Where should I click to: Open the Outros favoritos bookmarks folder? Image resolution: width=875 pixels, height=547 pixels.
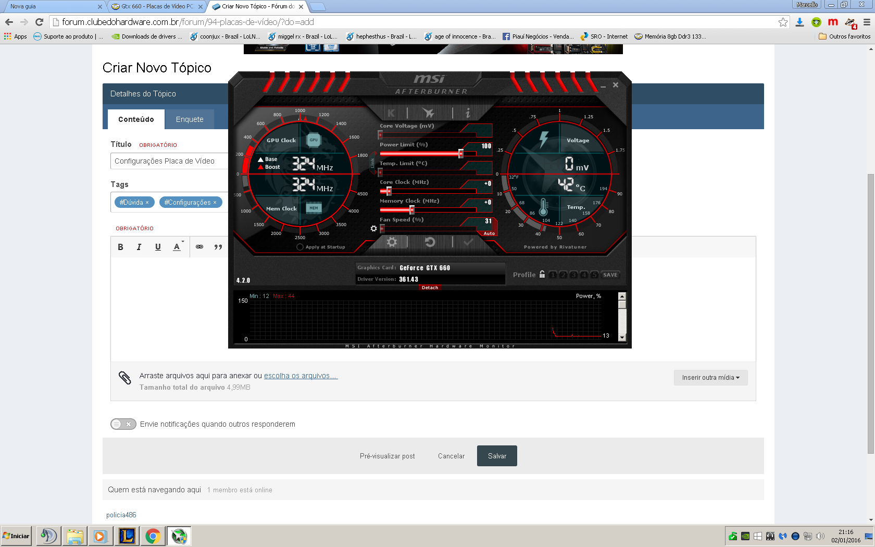[845, 36]
